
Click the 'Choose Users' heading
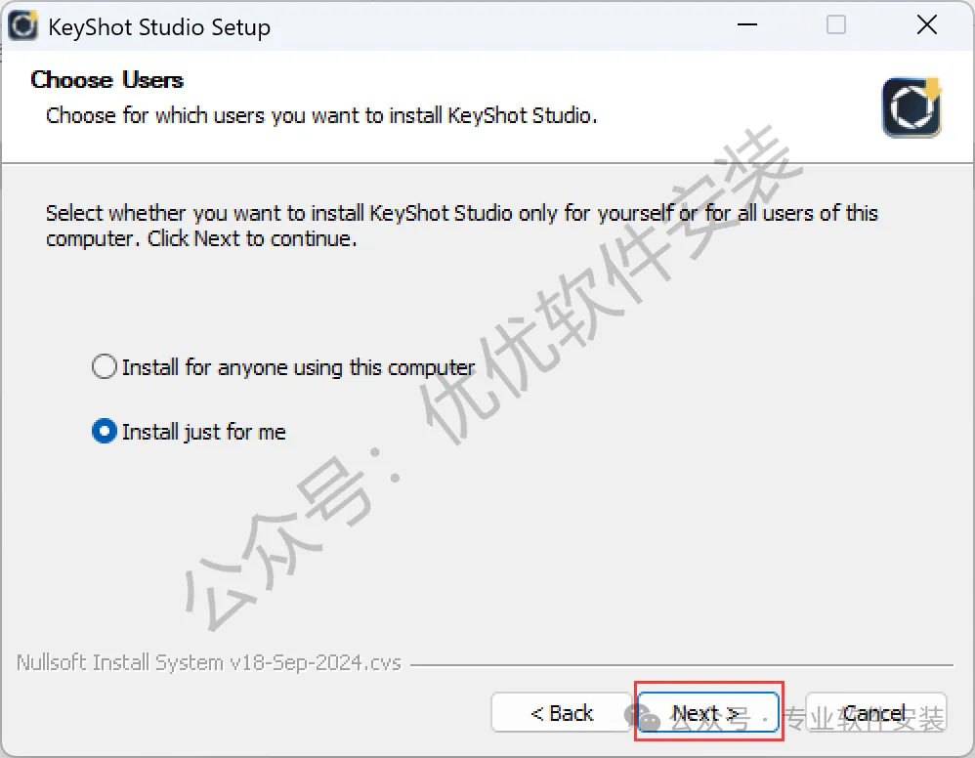pos(106,80)
